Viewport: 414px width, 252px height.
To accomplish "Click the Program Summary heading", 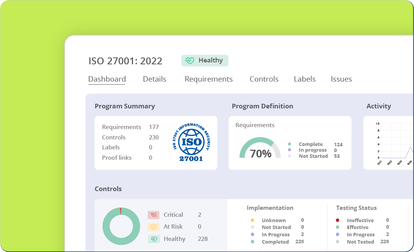I will [125, 106].
